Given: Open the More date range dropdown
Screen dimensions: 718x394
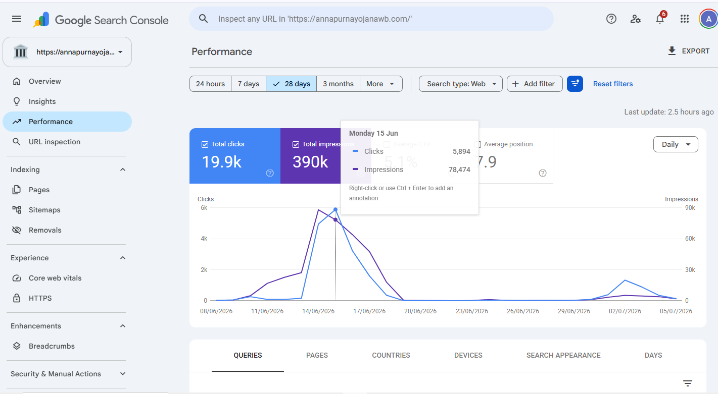Looking at the screenshot, I should click(381, 84).
